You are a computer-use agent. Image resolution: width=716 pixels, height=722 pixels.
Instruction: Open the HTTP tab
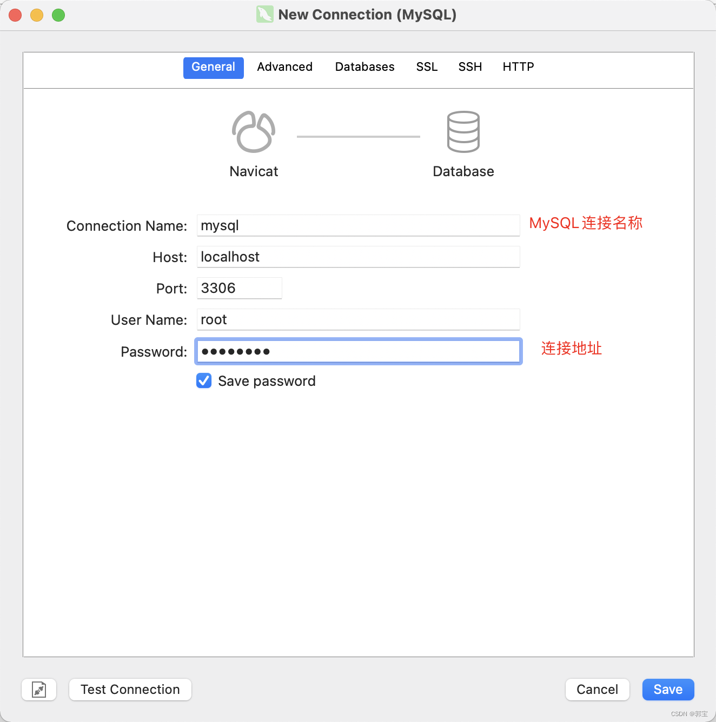pos(518,67)
